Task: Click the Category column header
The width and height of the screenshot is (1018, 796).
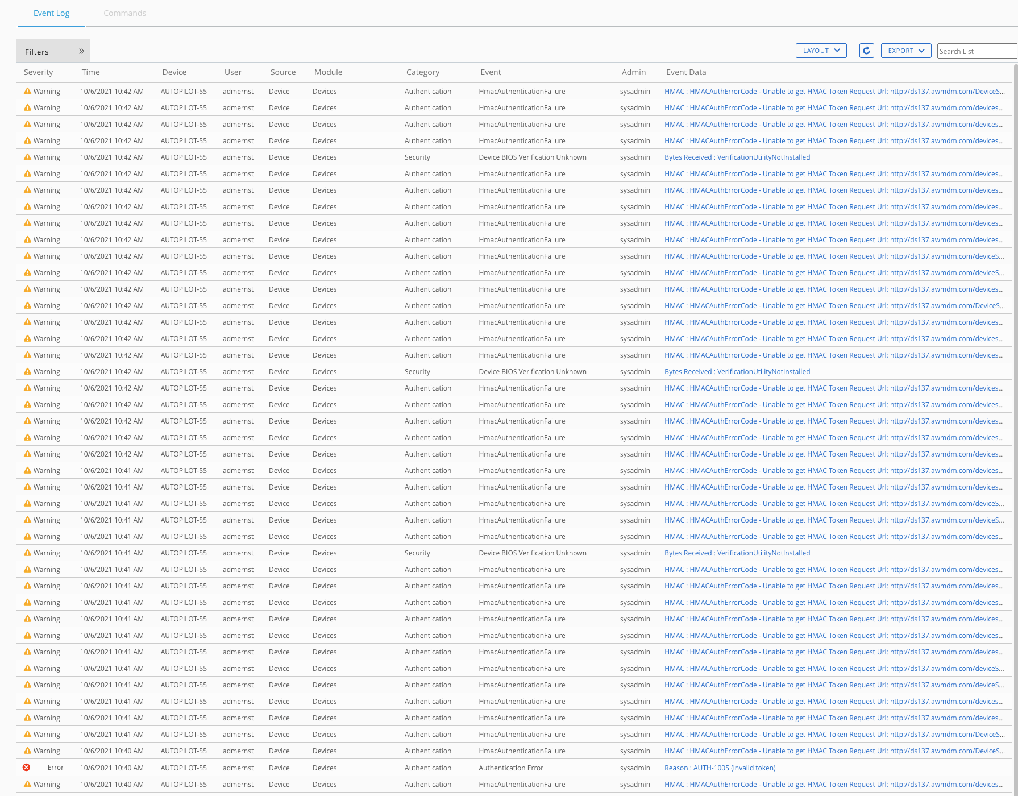Action: (x=422, y=72)
